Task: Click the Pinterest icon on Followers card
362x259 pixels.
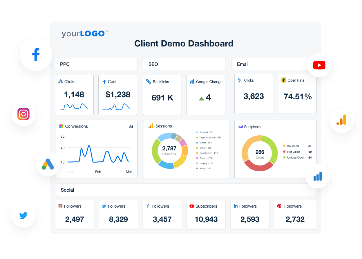Action: [279, 206]
